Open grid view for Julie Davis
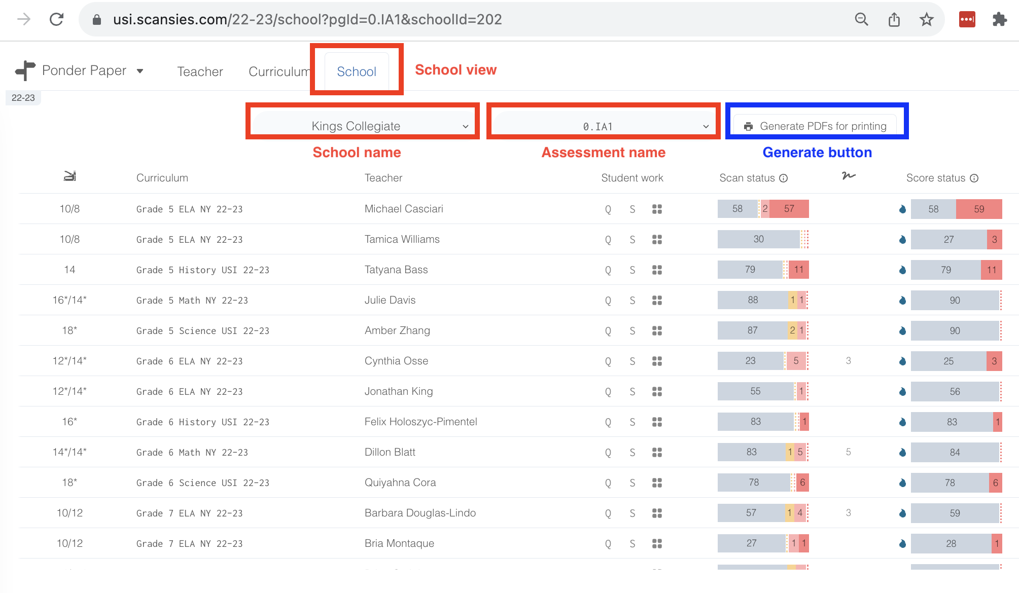The height and width of the screenshot is (593, 1019). [657, 300]
